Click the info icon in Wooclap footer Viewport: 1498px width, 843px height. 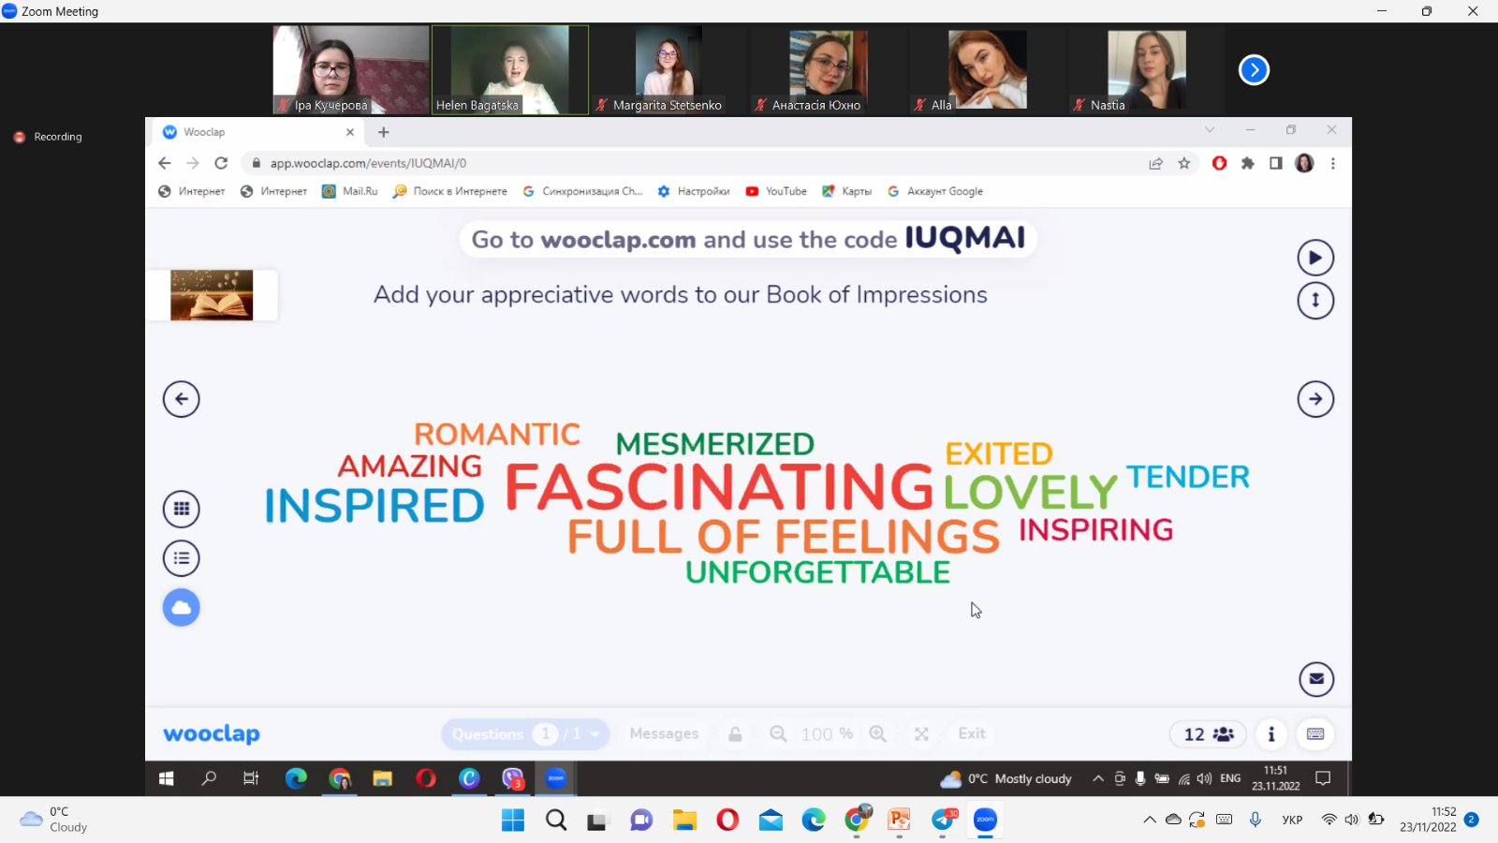(x=1270, y=734)
